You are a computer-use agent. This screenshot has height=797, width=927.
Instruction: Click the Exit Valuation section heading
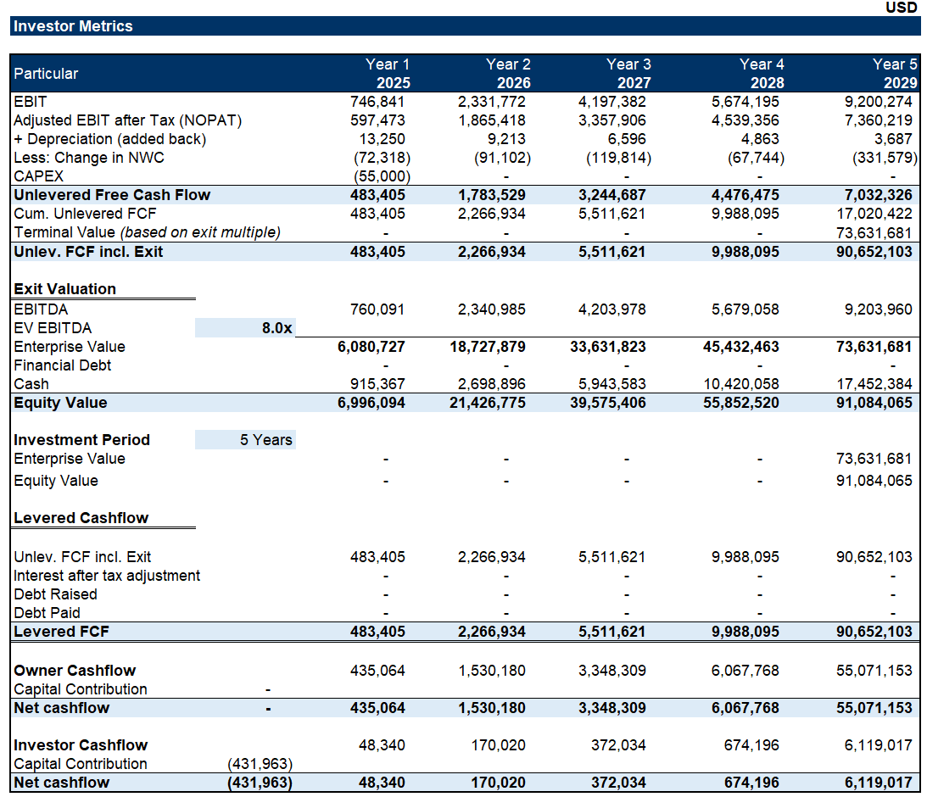[64, 289]
